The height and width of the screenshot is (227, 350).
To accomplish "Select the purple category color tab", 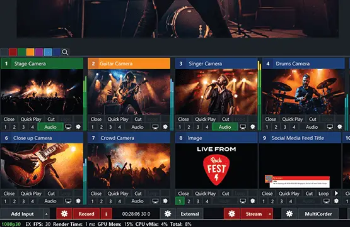I will pyautogui.click(x=39, y=52).
